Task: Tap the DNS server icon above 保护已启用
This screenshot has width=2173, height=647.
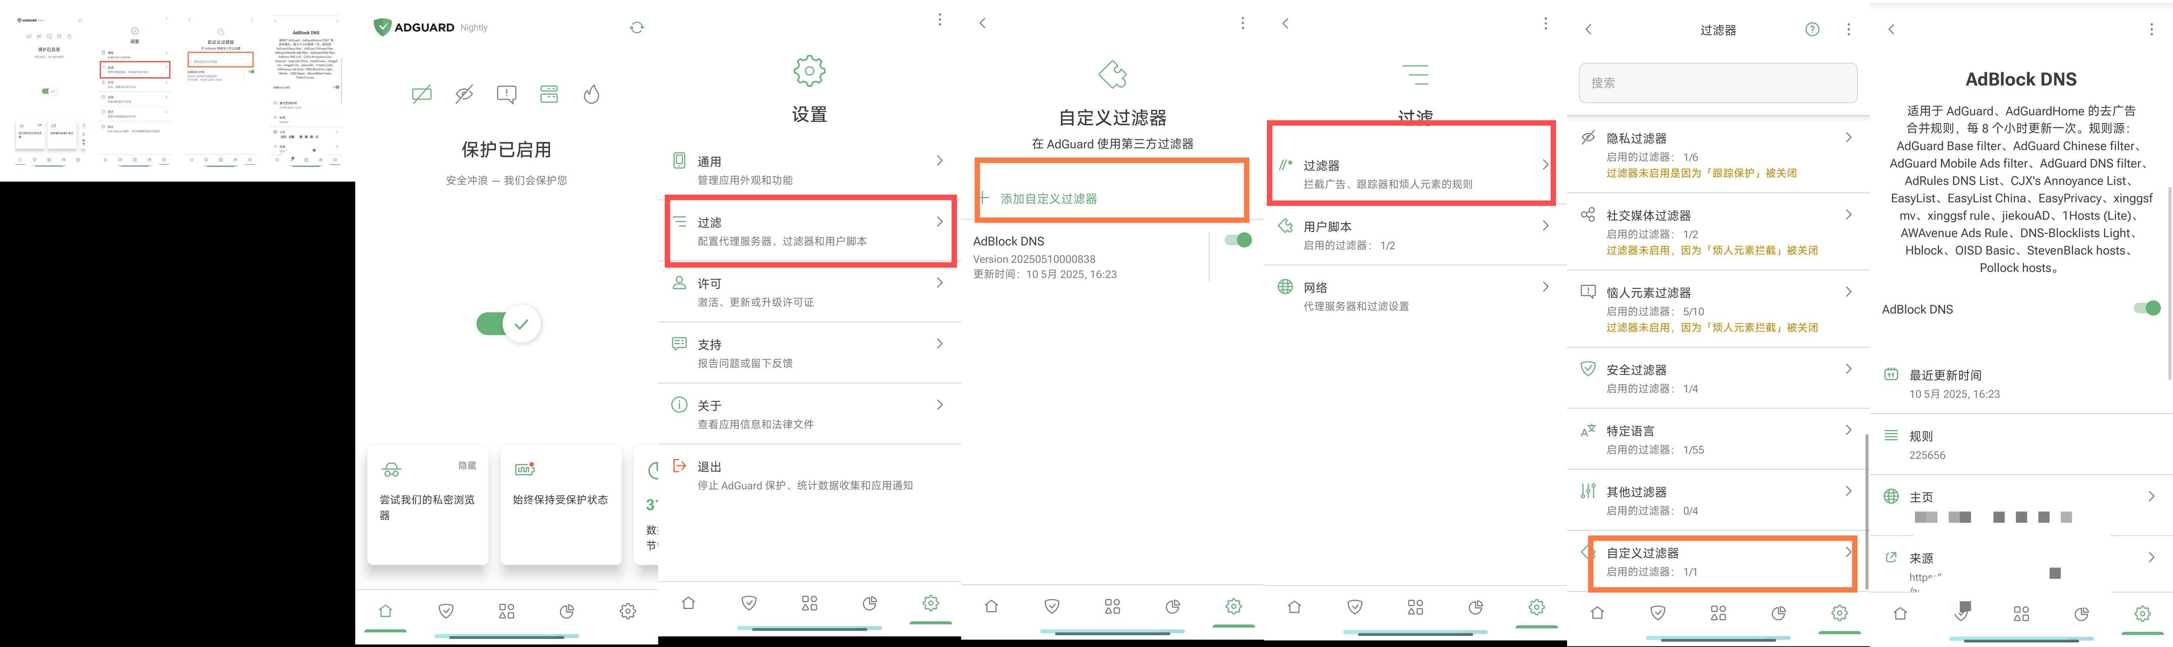Action: [549, 94]
